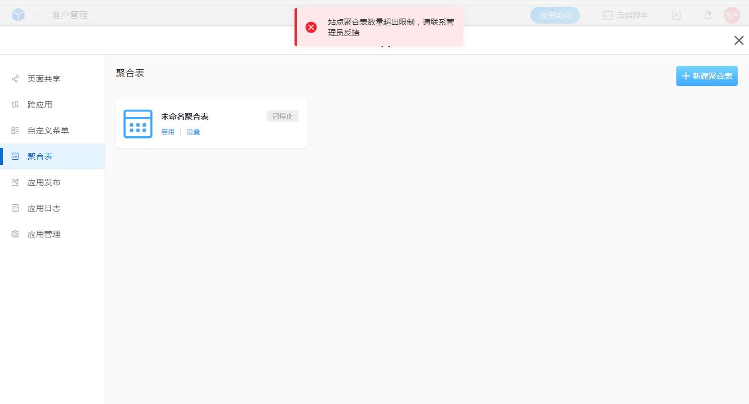Image resolution: width=749 pixels, height=404 pixels.
Task: Click the 跨应用 arrows icon in sidebar
Action: (15, 104)
